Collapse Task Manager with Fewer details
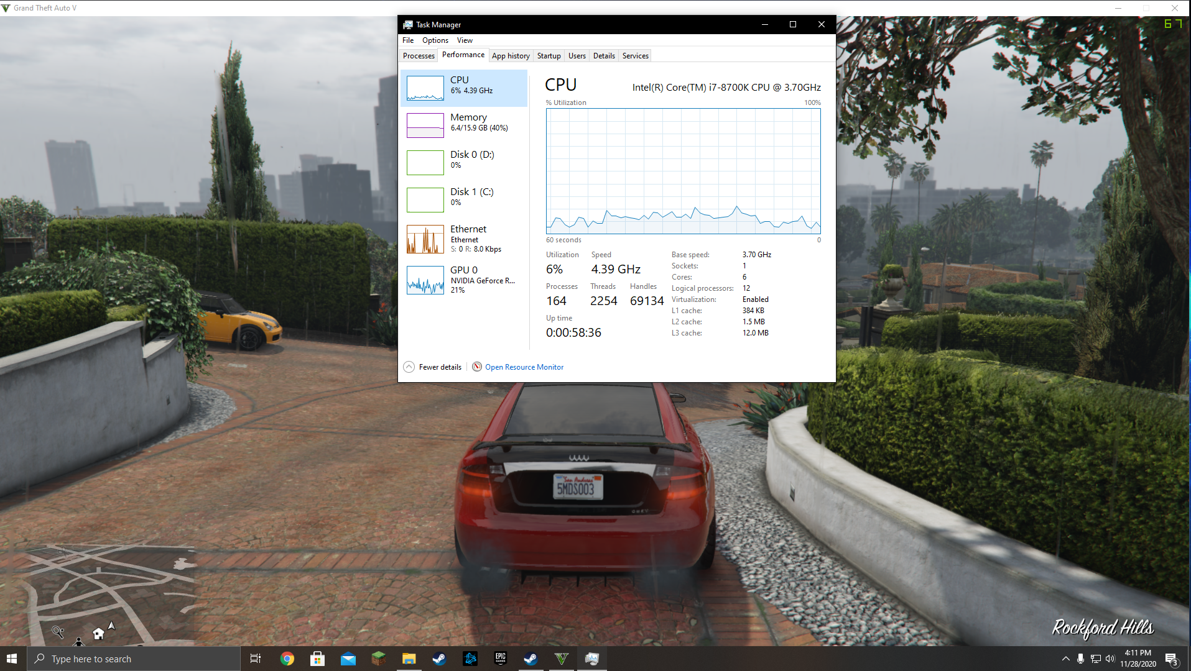The height and width of the screenshot is (671, 1191). point(432,367)
